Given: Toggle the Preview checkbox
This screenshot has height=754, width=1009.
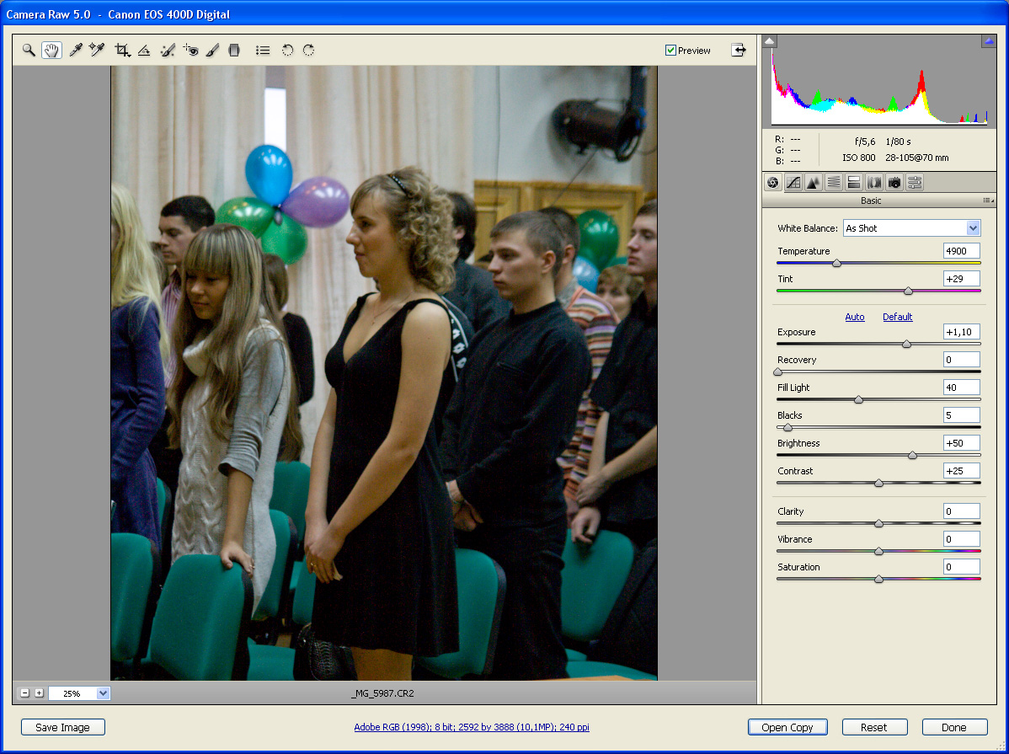Looking at the screenshot, I should click(x=671, y=51).
